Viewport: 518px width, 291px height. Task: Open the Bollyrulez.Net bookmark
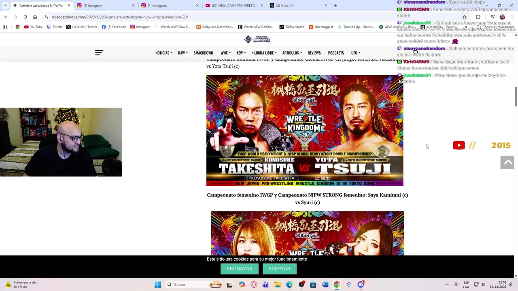(x=215, y=27)
